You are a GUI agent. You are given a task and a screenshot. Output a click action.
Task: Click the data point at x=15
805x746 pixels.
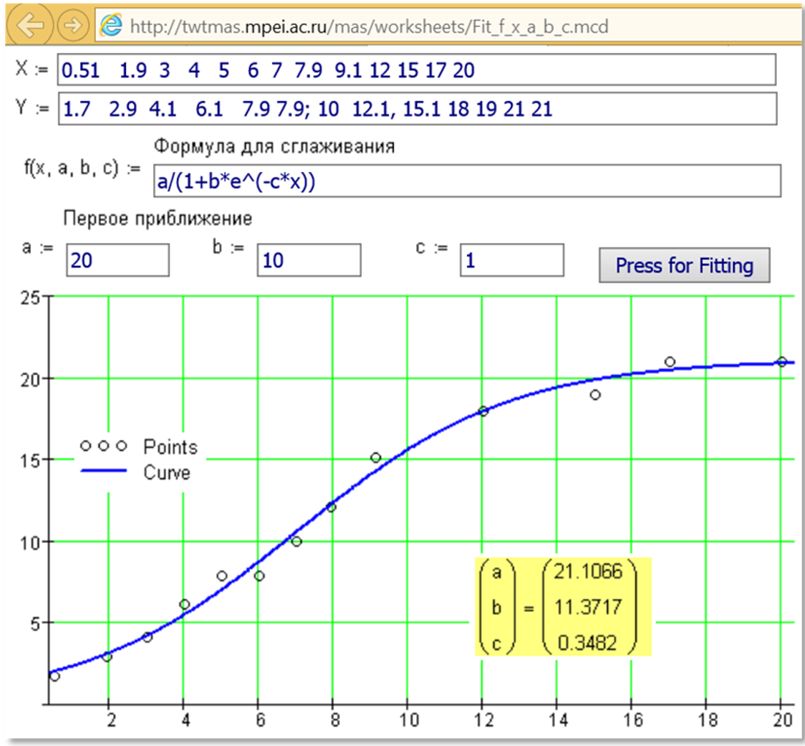point(595,395)
